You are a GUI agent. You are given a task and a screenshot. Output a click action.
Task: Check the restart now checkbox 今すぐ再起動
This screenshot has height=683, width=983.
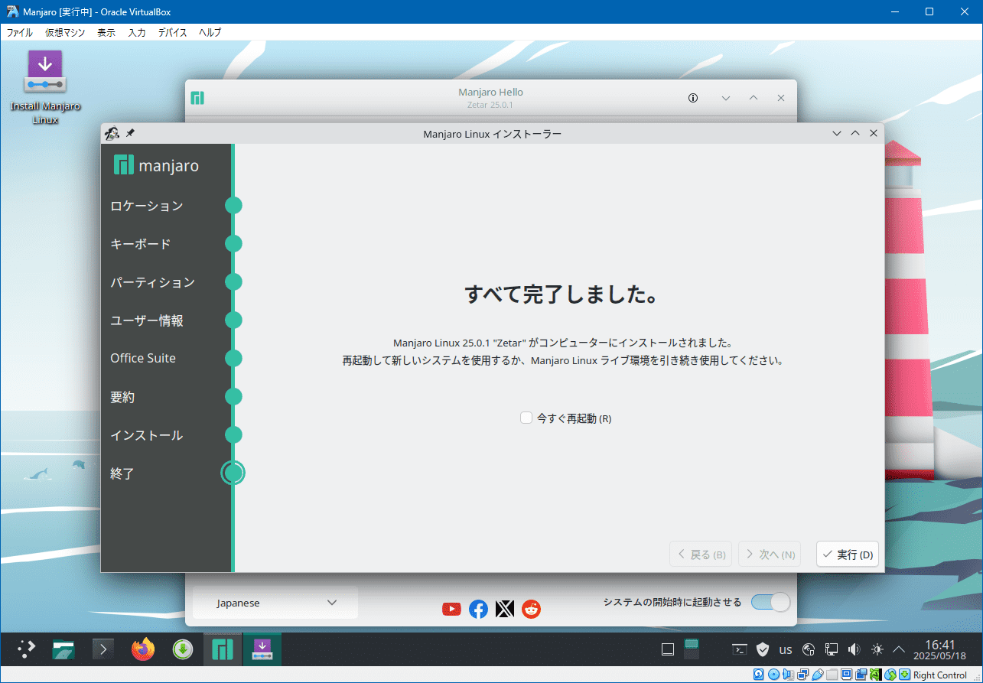[526, 418]
